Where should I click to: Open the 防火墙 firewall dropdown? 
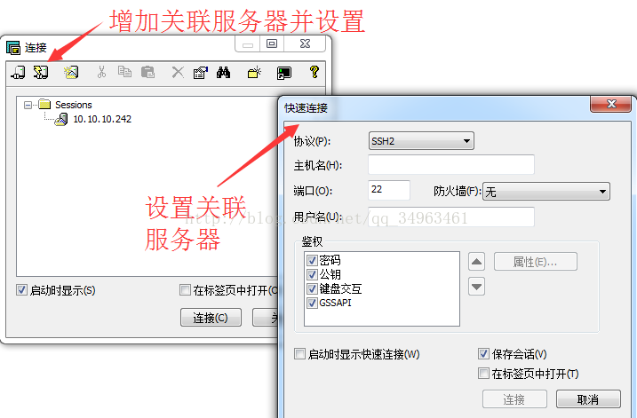[x=546, y=191]
